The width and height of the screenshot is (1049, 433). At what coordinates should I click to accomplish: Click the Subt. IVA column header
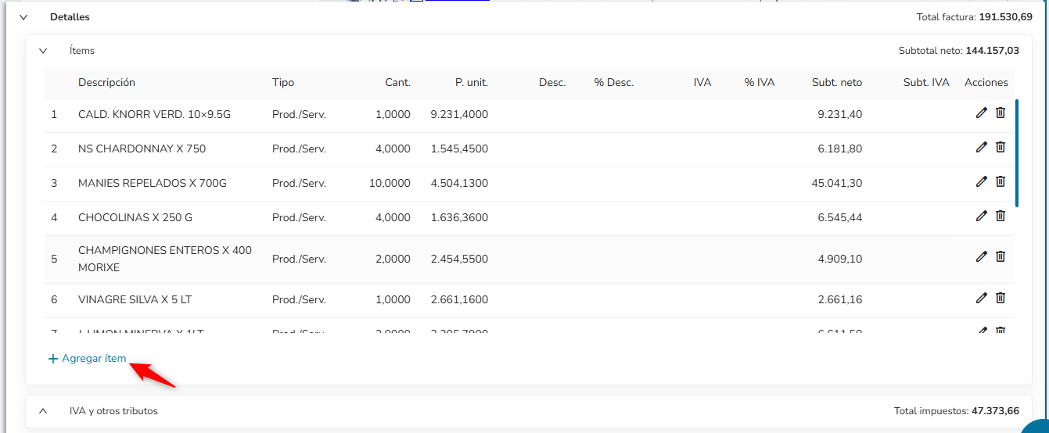pyautogui.click(x=926, y=82)
